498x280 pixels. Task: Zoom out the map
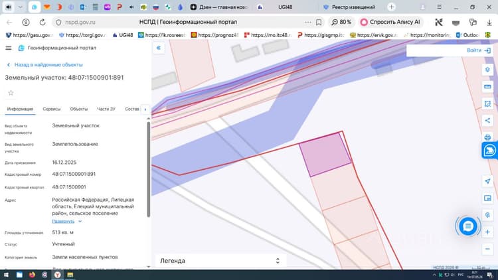point(487,249)
